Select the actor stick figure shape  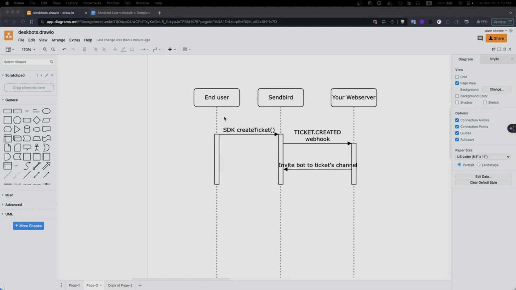37,148
